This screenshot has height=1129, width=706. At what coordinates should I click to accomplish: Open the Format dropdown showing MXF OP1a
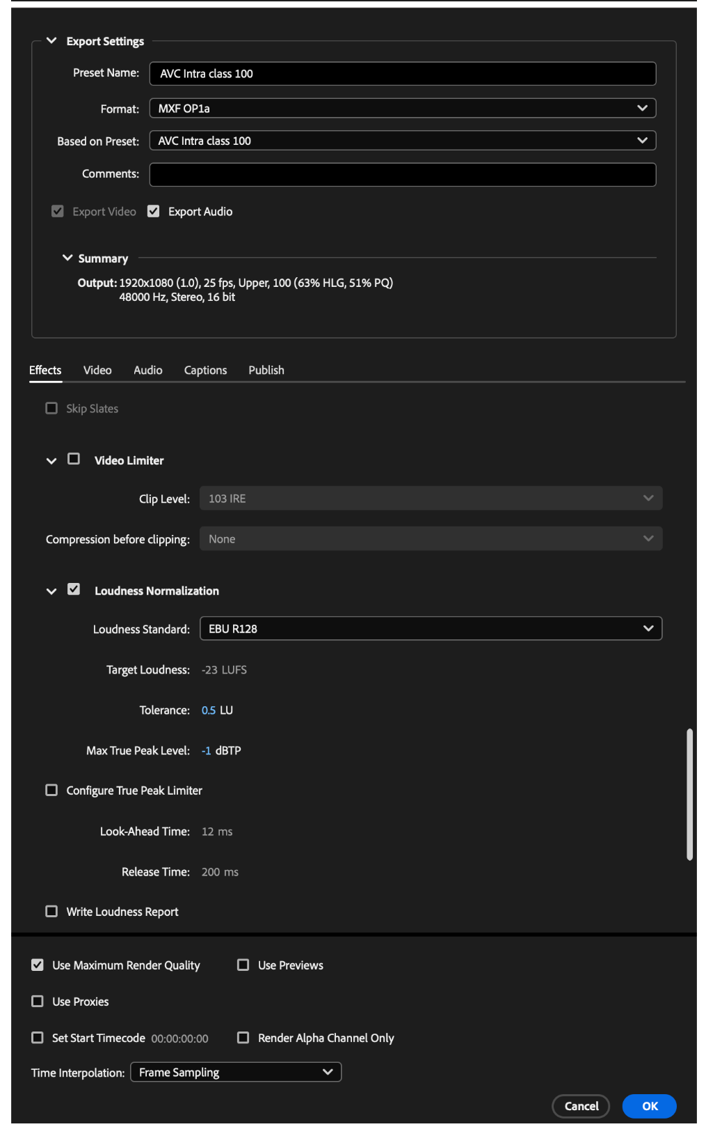pos(403,109)
